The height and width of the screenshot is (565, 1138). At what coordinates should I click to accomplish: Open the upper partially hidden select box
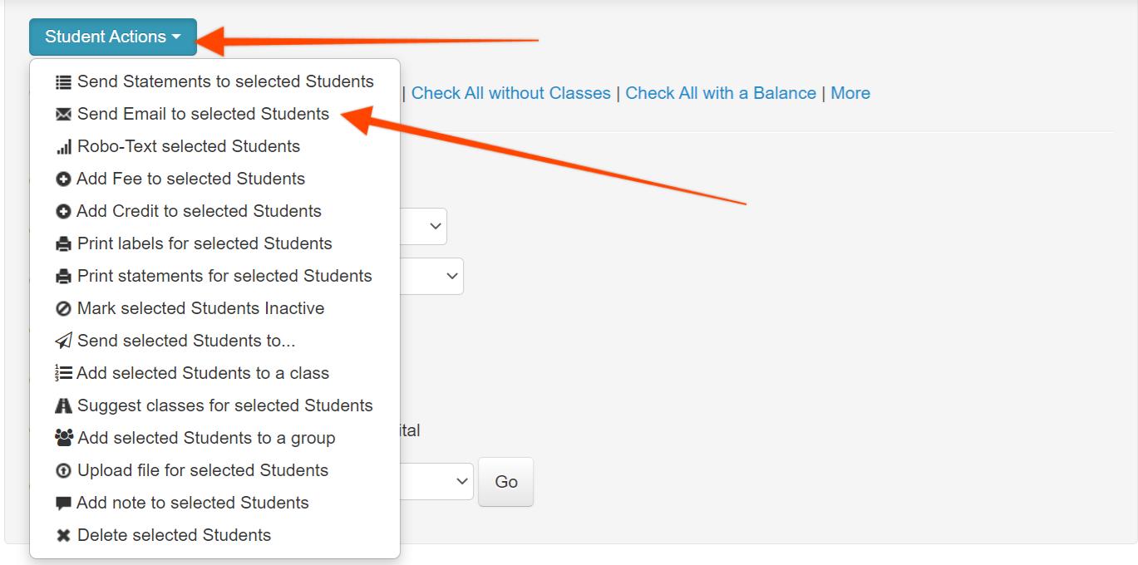(423, 226)
